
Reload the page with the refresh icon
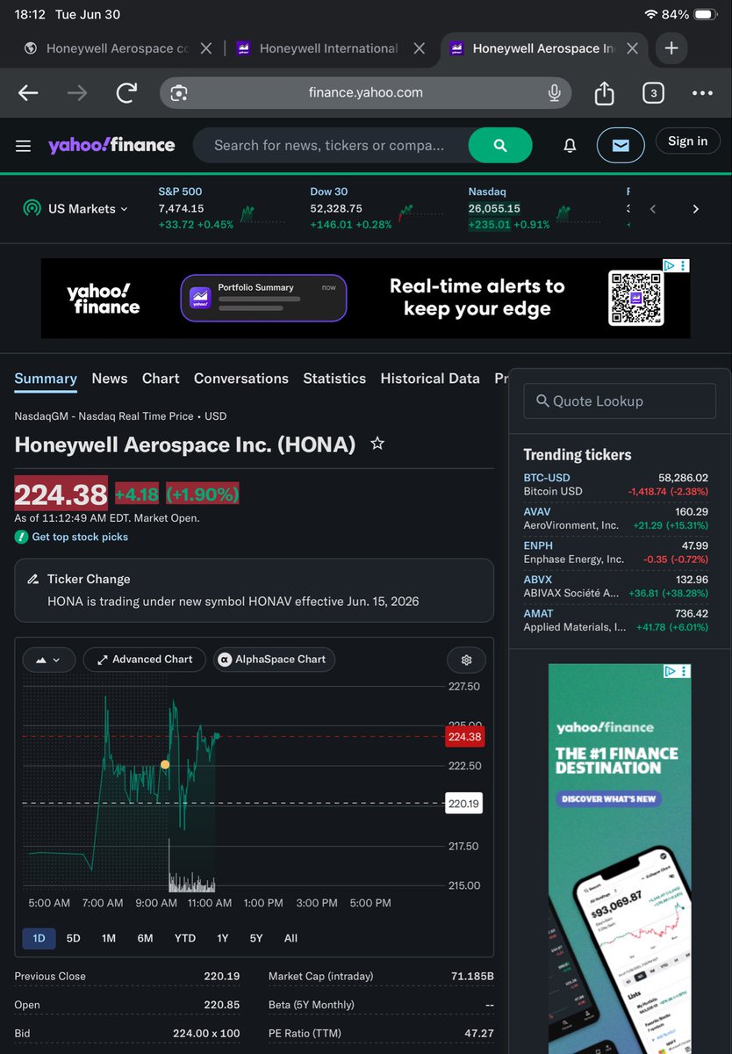(127, 93)
